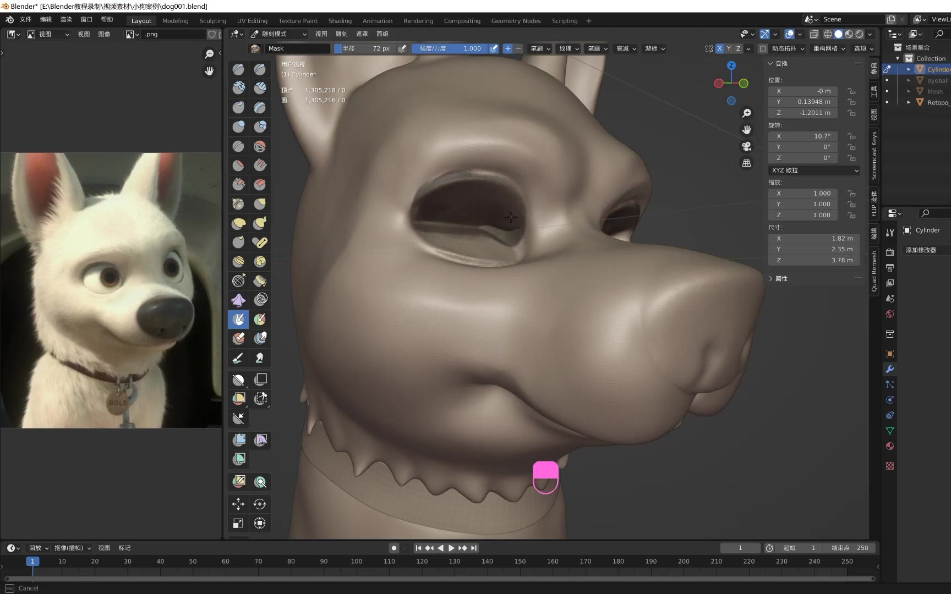The width and height of the screenshot is (951, 594).
Task: Click the scale X value field
Action: pos(803,194)
